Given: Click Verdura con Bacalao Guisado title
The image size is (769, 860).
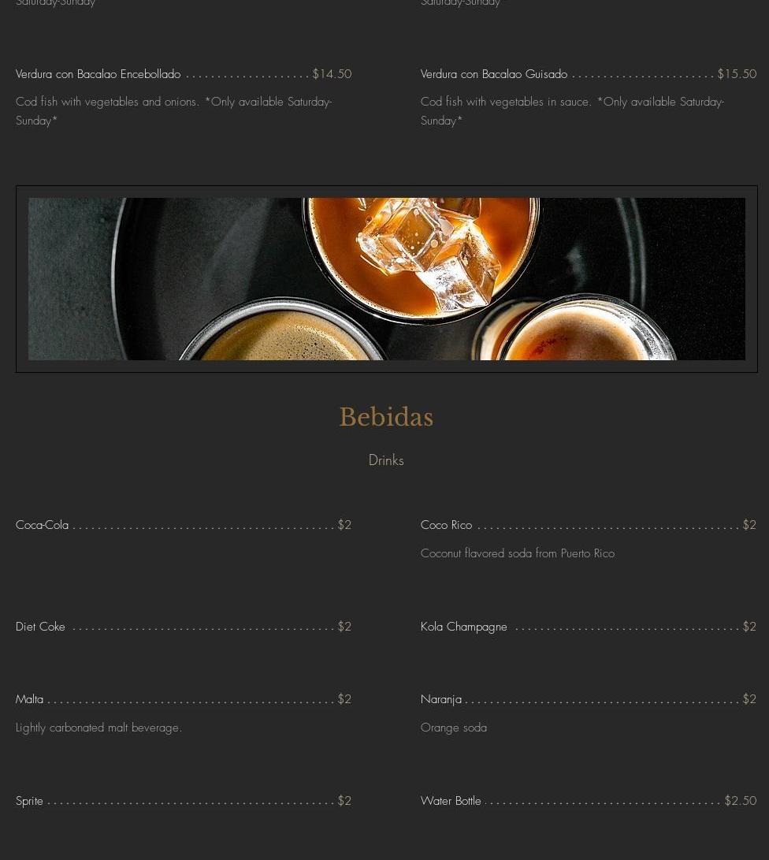Looking at the screenshot, I should coord(494,74).
